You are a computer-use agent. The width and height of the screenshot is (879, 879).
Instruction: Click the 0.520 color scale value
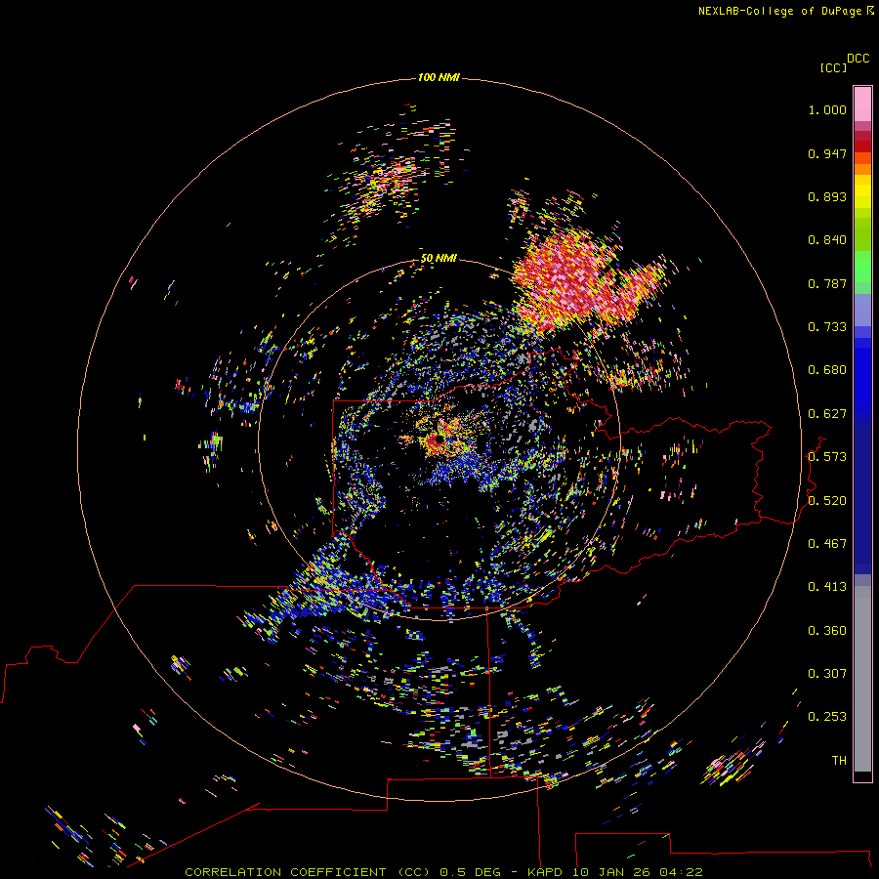point(827,501)
